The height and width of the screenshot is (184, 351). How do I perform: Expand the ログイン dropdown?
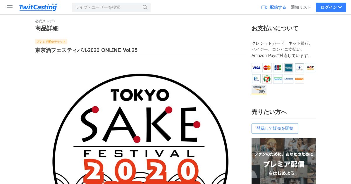tap(331, 7)
